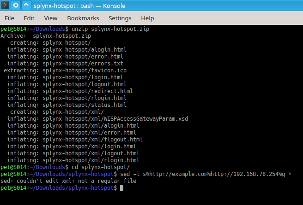Open the Bookmarks menu
303x205 pixels.
point(83,18)
